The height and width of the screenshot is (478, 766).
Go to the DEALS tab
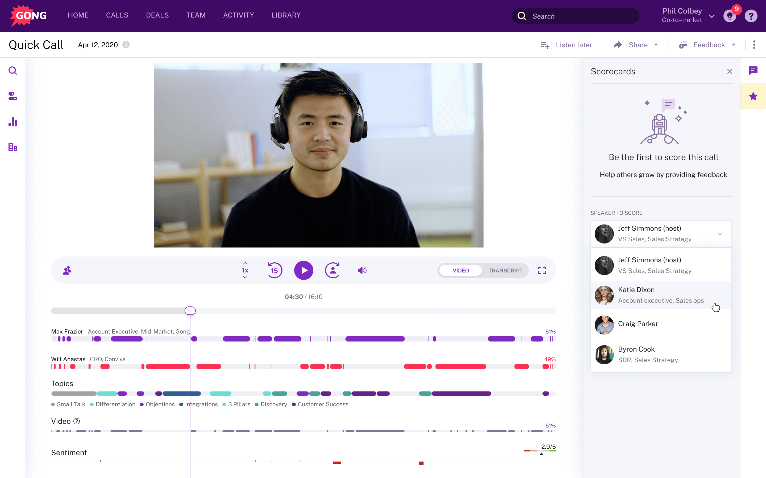point(157,15)
